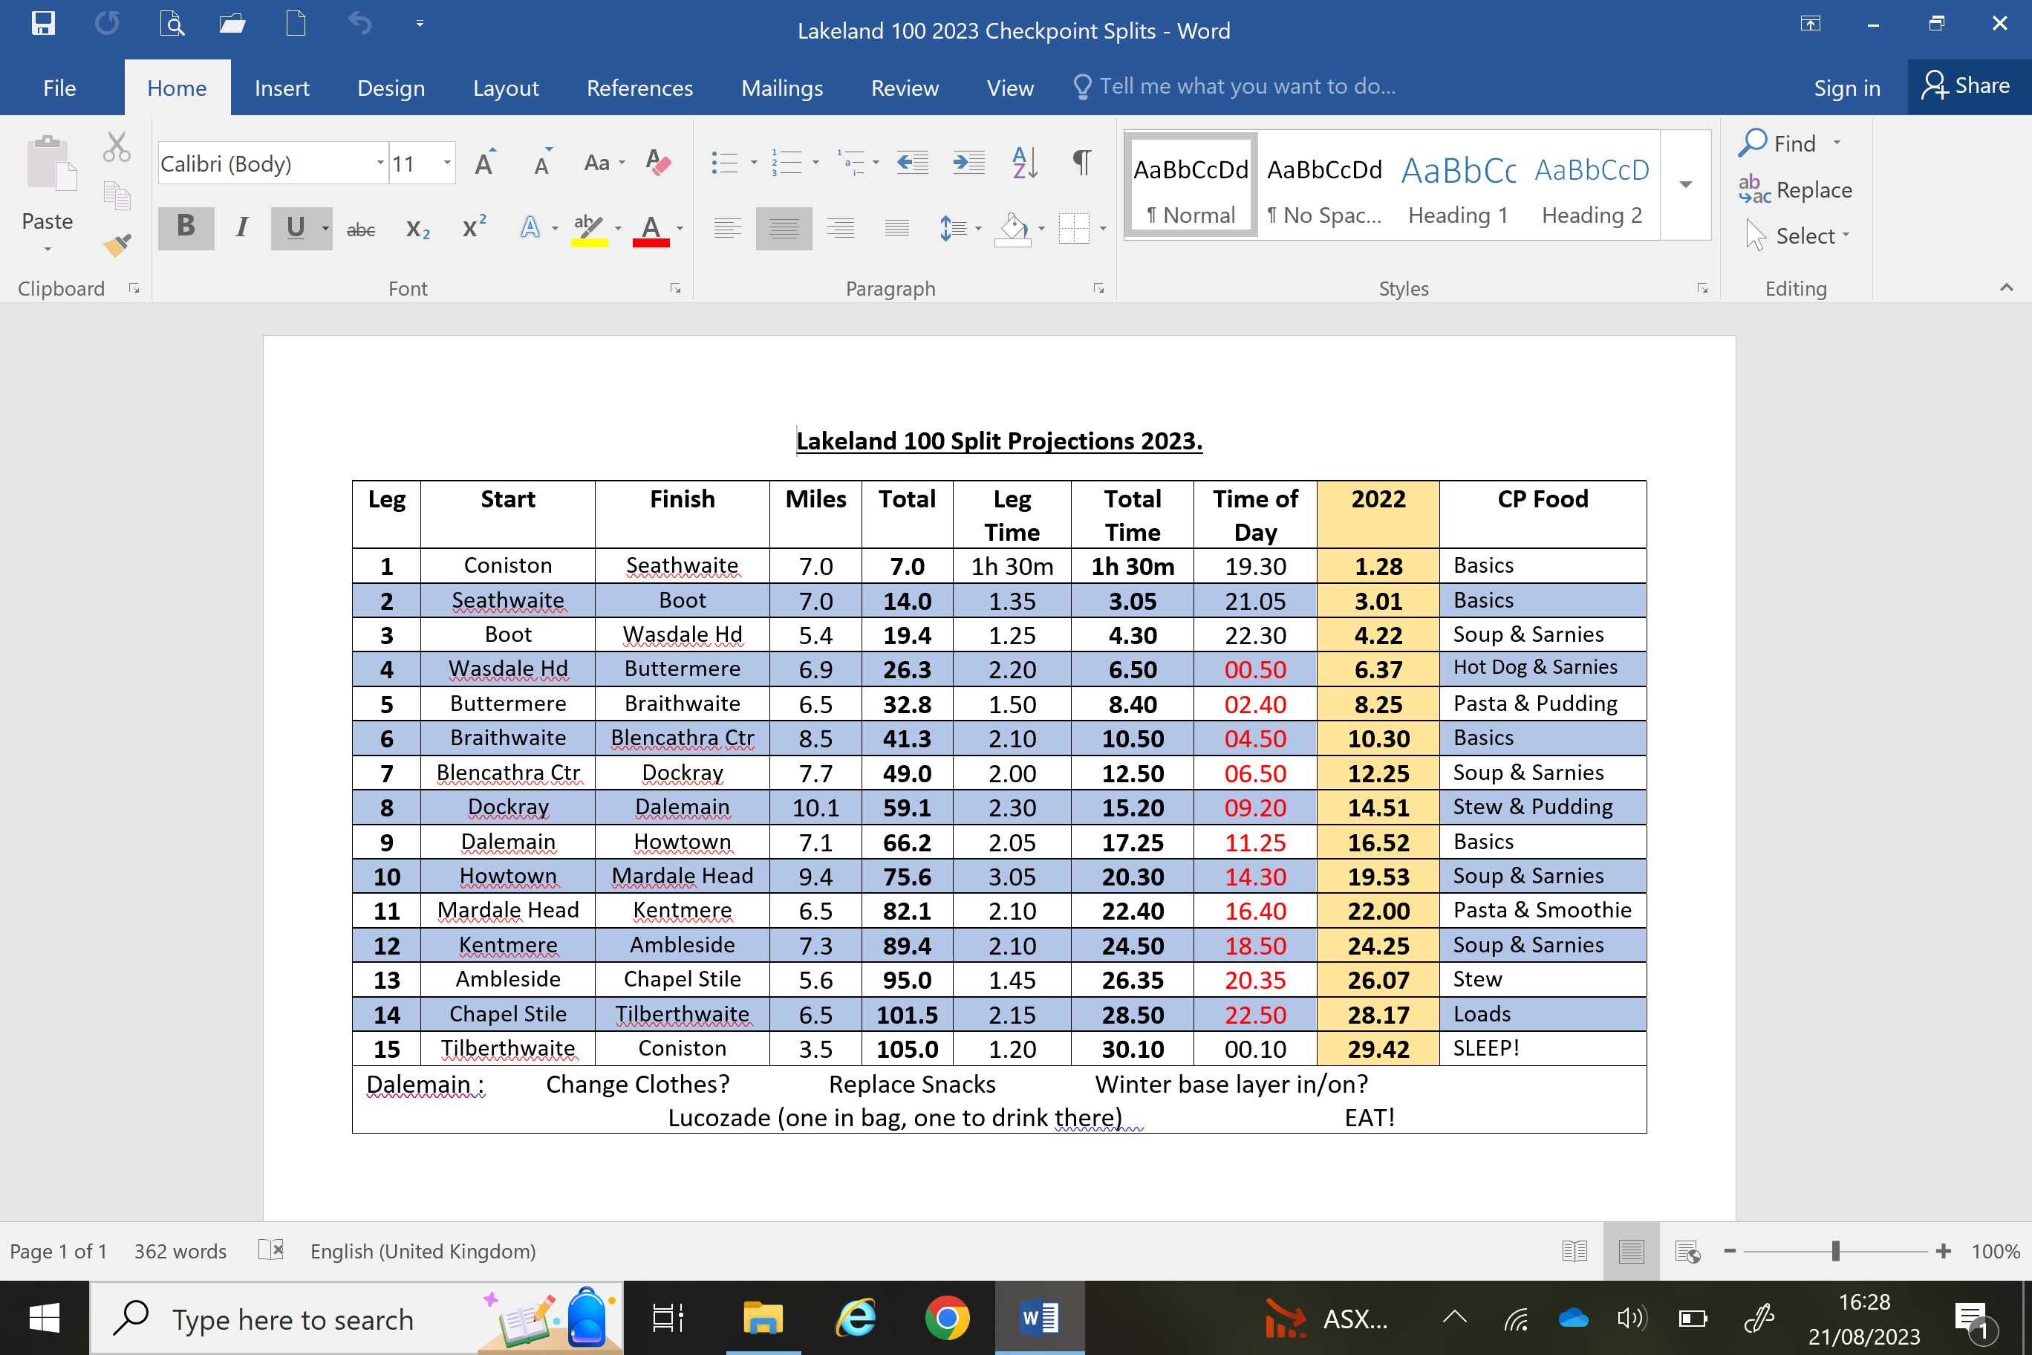2032x1355 pixels.
Task: Expand the Styles gallery more arrow
Action: 1684,185
